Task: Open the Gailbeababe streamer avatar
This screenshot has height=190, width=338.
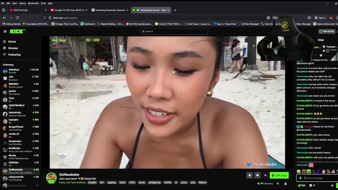Action: [51, 178]
